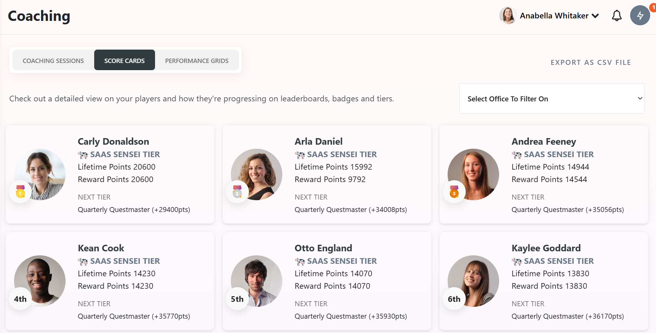Open Carly Donaldson's name on score card
This screenshot has width=656, height=333.
[x=113, y=142]
